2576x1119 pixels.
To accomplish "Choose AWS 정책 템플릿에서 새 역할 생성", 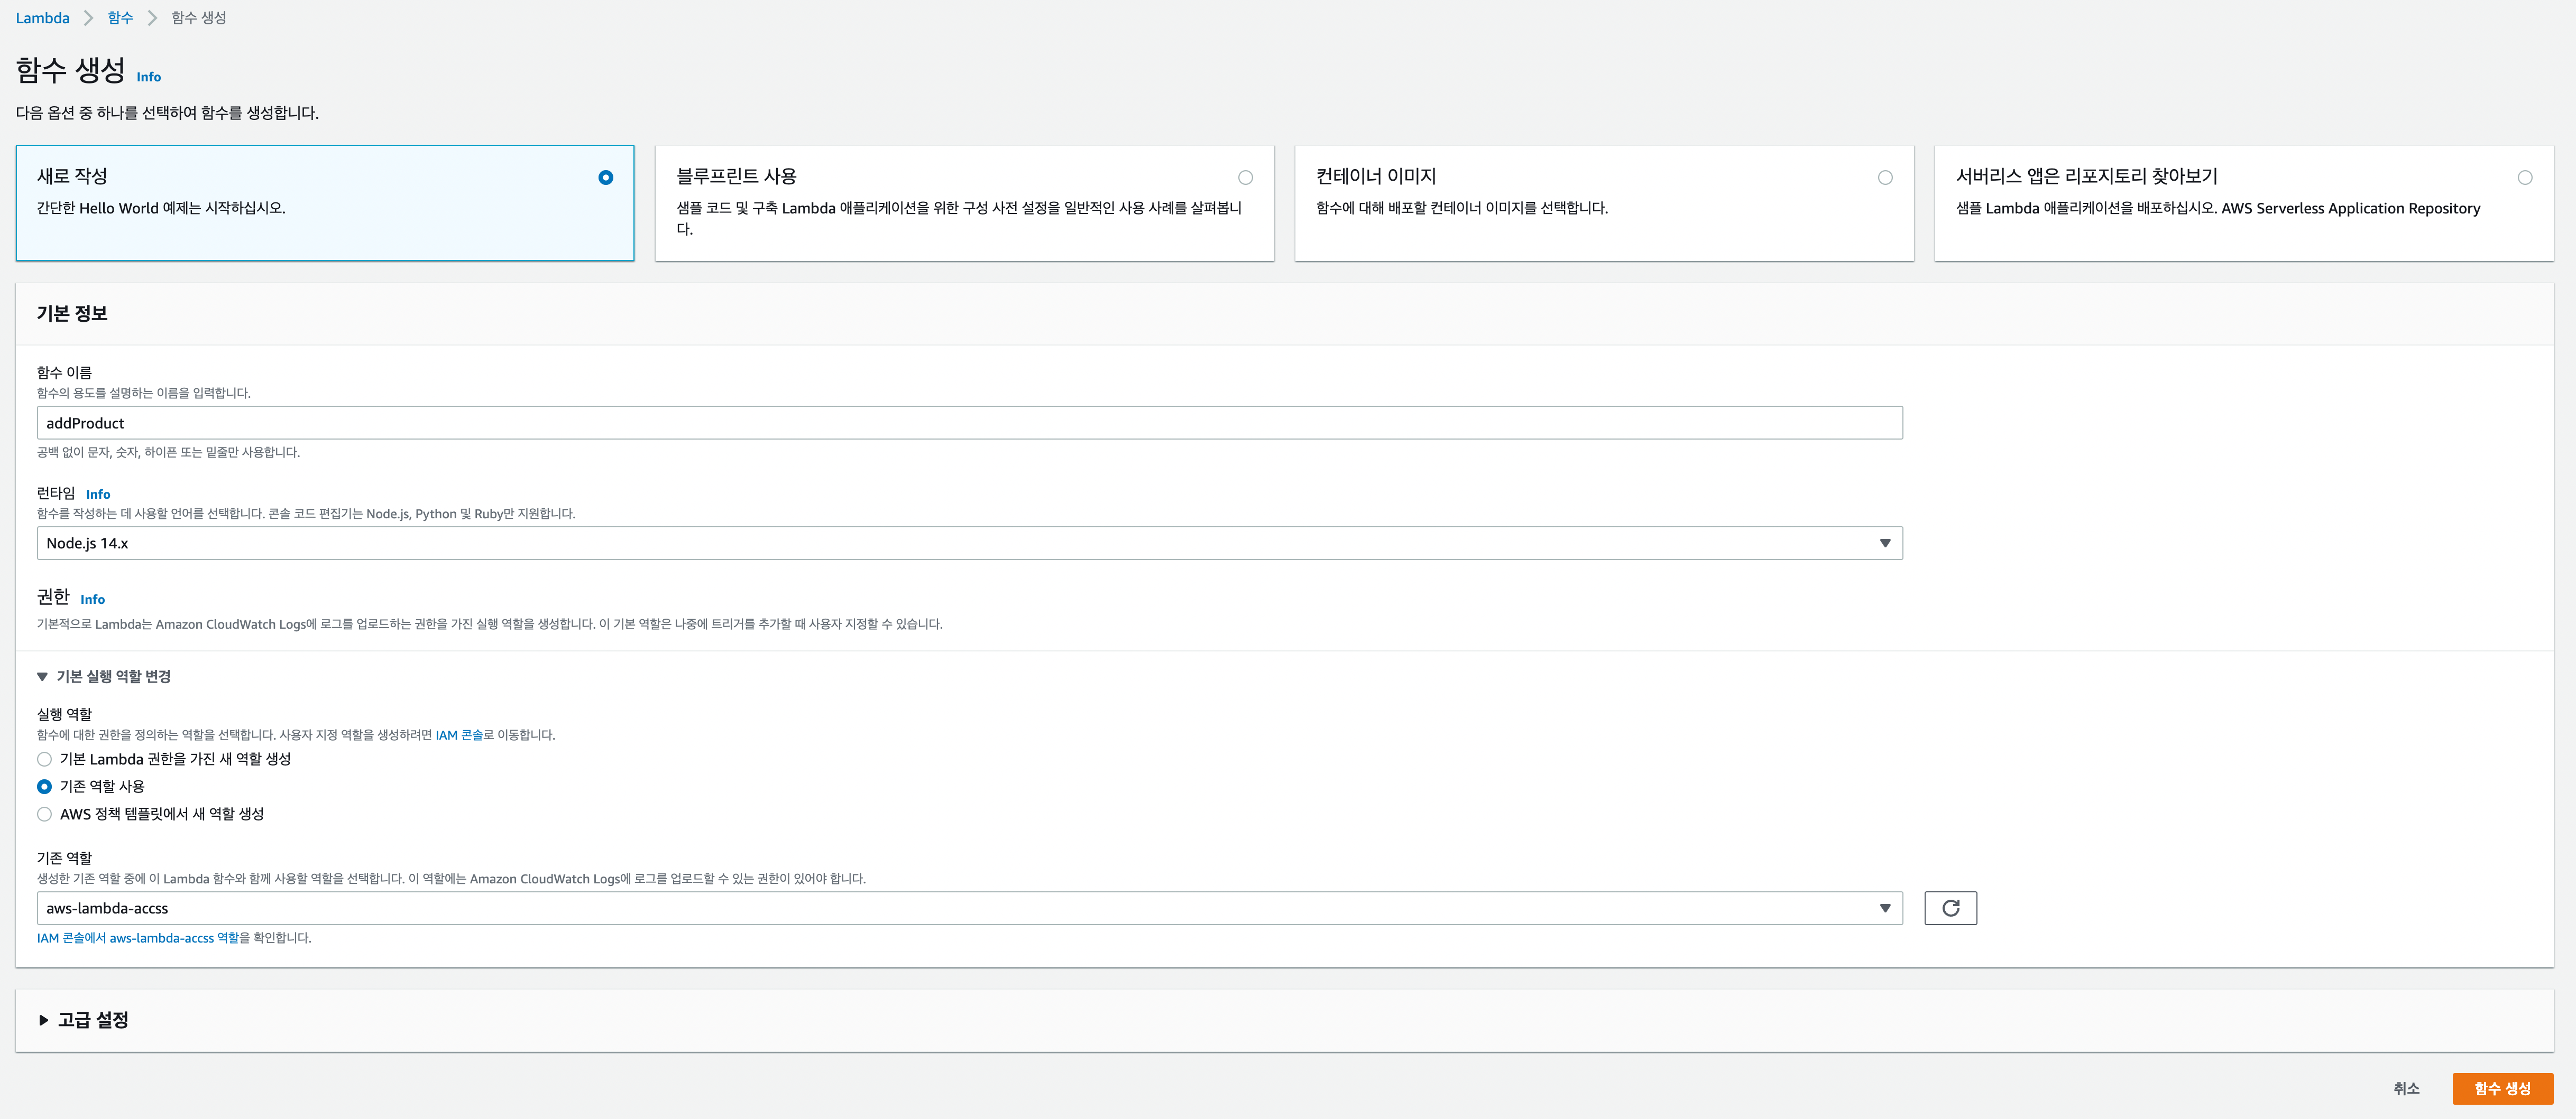I will pos(45,814).
